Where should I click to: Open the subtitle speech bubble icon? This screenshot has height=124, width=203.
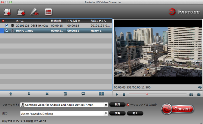click(83, 94)
